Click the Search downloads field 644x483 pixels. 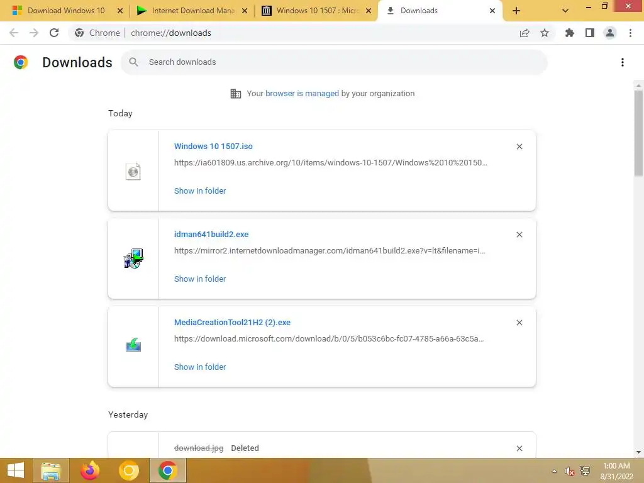tap(334, 62)
